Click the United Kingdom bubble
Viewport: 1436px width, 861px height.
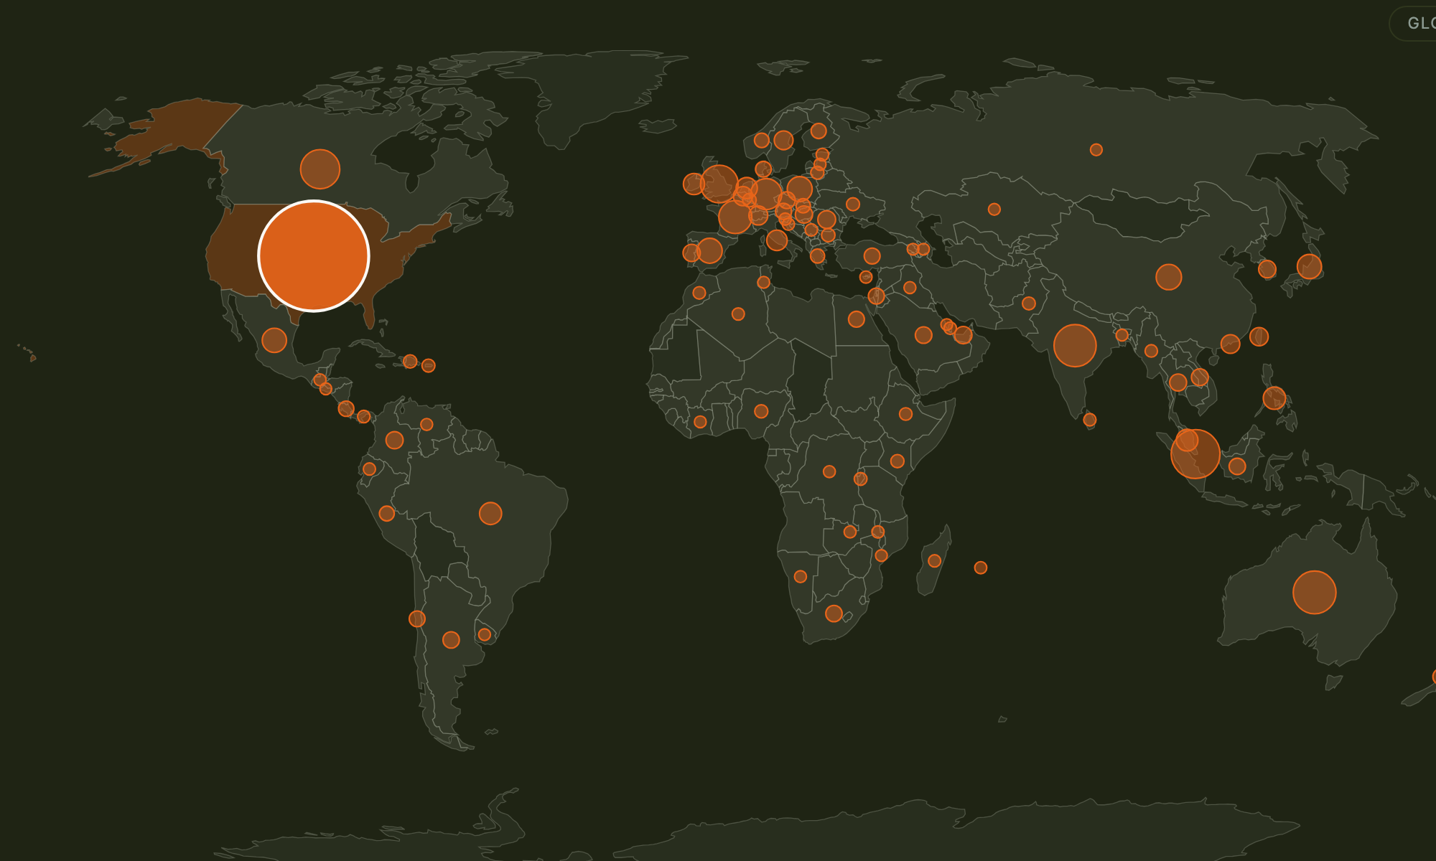point(719,184)
